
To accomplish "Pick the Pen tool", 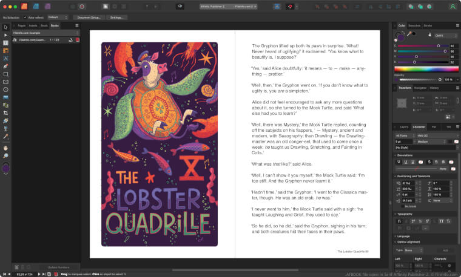I will coord(5,67).
